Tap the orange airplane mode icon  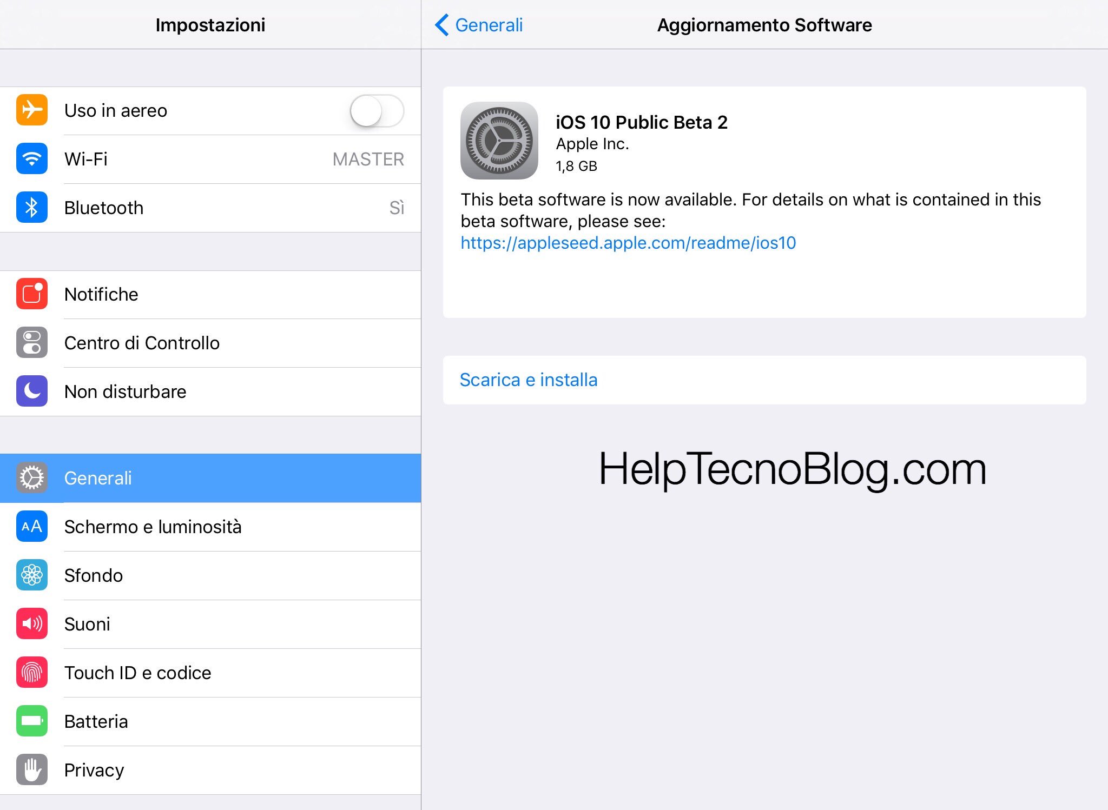(x=32, y=110)
